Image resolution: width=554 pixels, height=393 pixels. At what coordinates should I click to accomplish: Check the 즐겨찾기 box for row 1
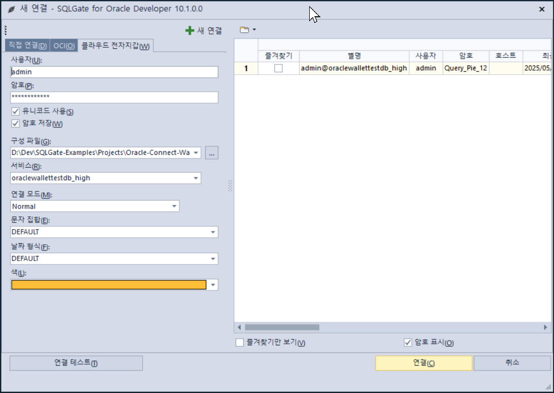(278, 68)
